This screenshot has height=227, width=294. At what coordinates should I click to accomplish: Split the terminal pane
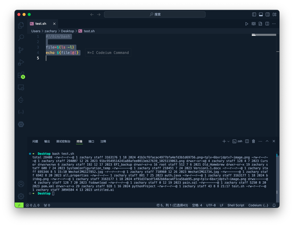(247, 141)
